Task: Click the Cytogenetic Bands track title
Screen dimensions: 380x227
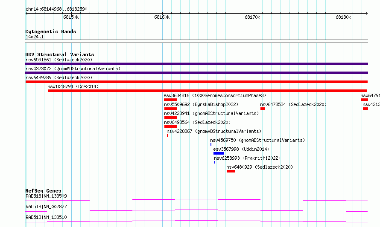Action: point(51,32)
